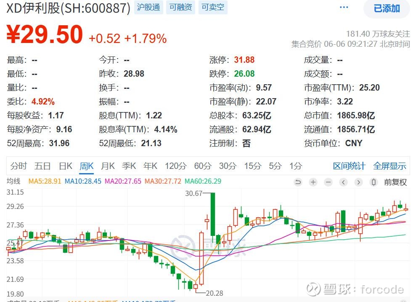Click the 委比 value 4.92%
The image size is (416, 302).
(x=43, y=102)
